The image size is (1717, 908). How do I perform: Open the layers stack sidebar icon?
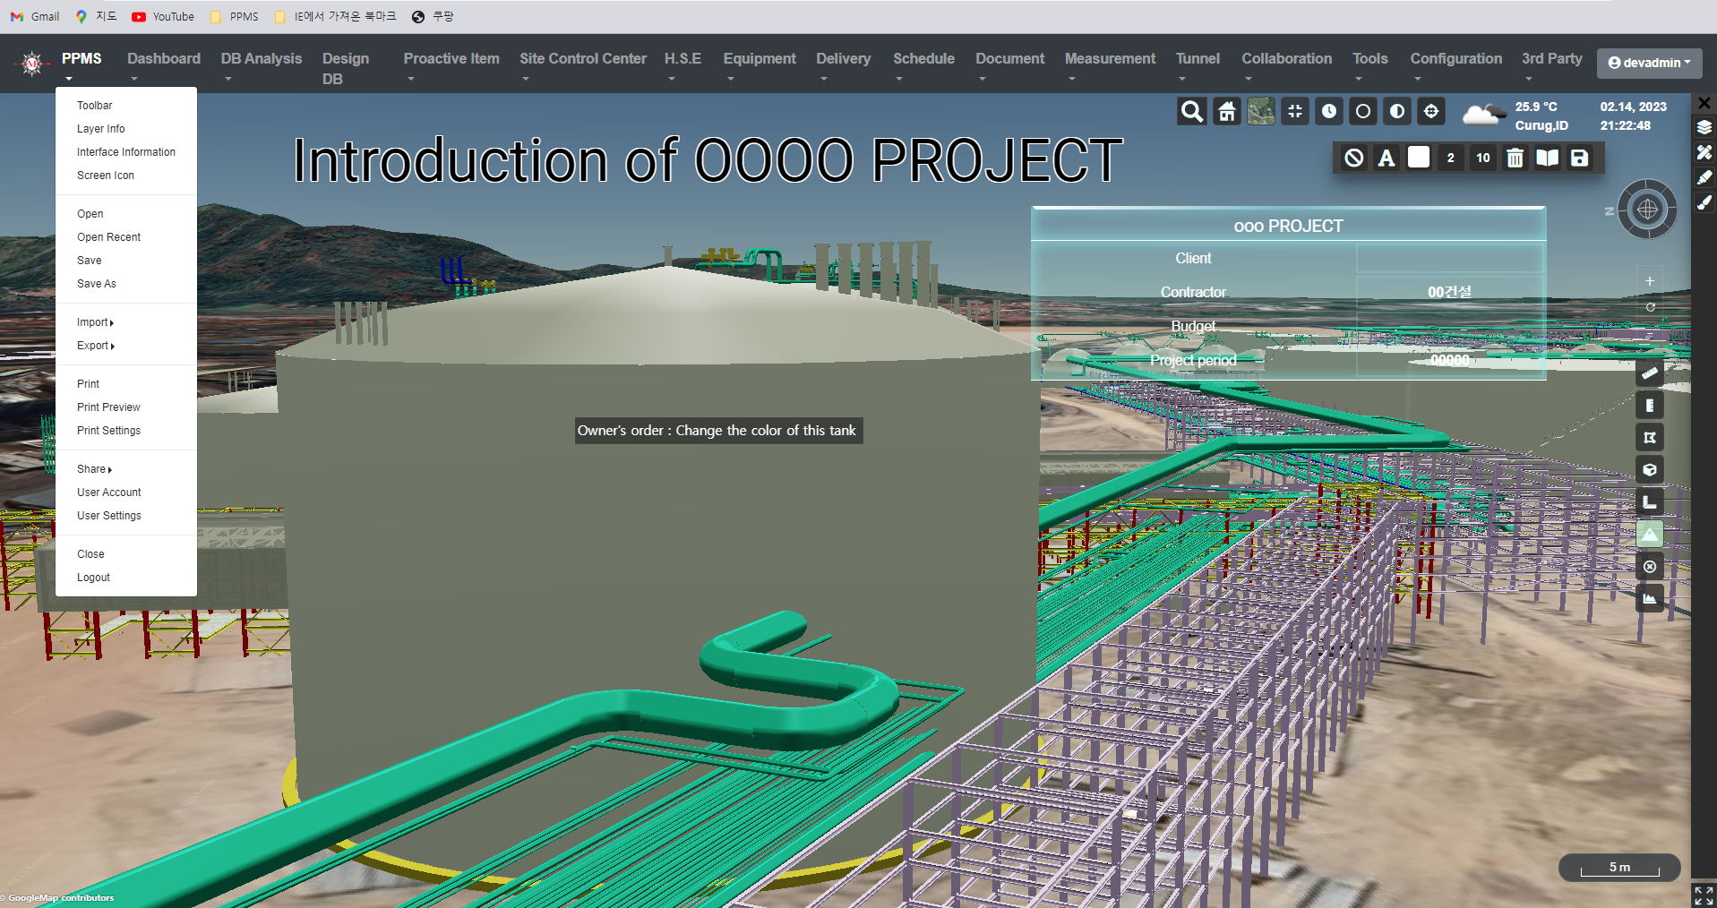tap(1704, 128)
